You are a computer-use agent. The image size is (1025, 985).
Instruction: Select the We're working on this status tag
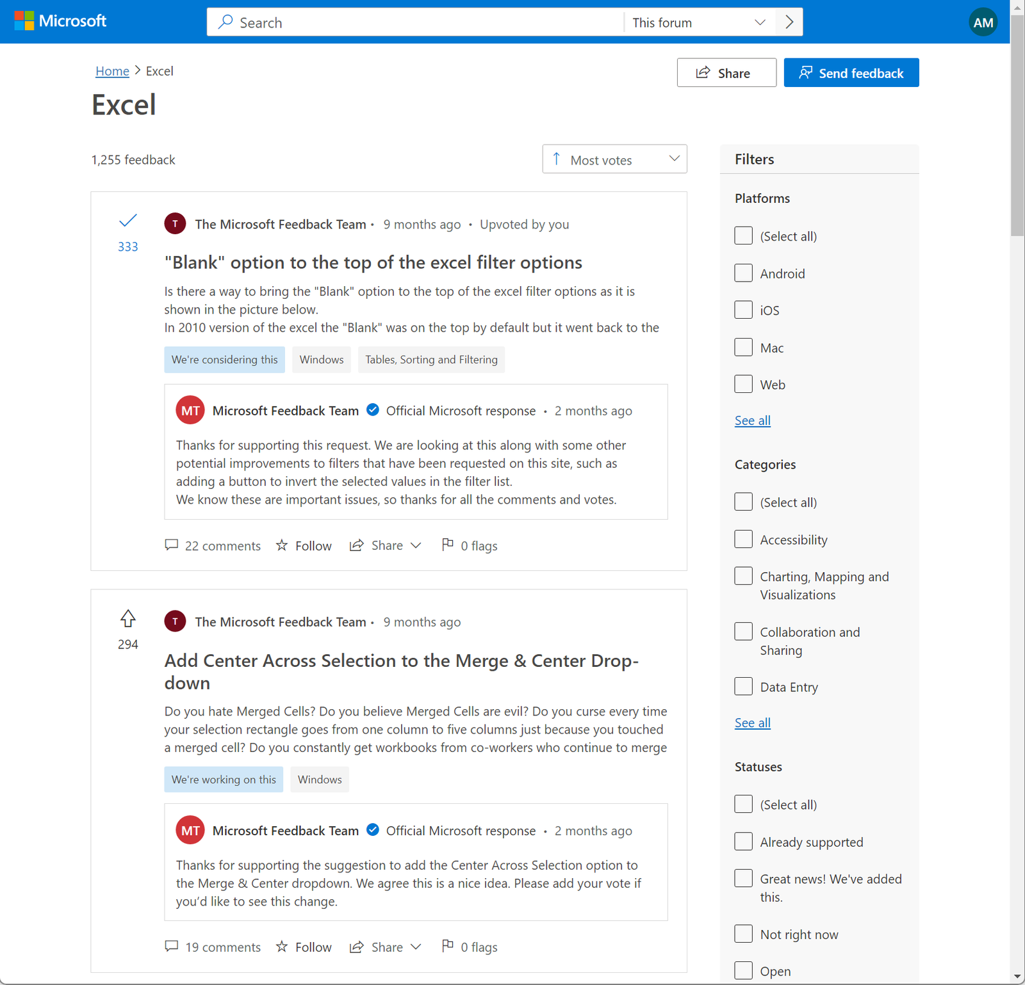[x=224, y=780]
